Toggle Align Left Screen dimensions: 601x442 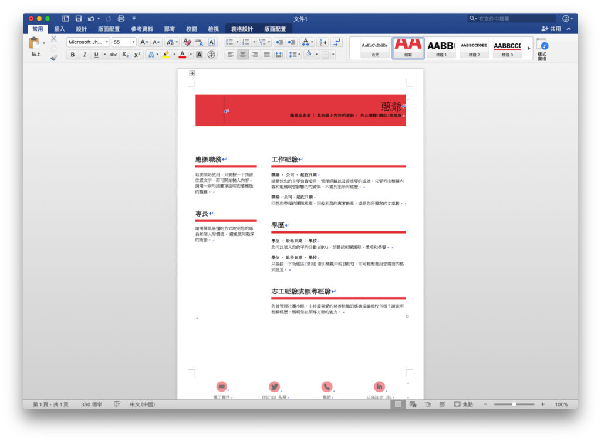coord(231,55)
